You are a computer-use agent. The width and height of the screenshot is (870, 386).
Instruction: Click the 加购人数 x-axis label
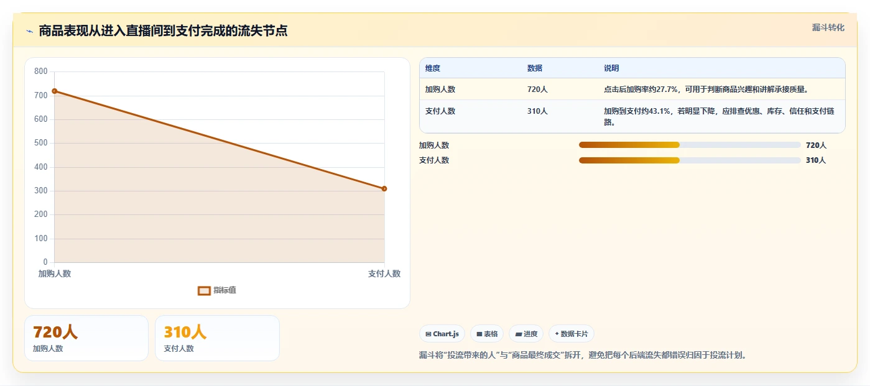click(55, 273)
